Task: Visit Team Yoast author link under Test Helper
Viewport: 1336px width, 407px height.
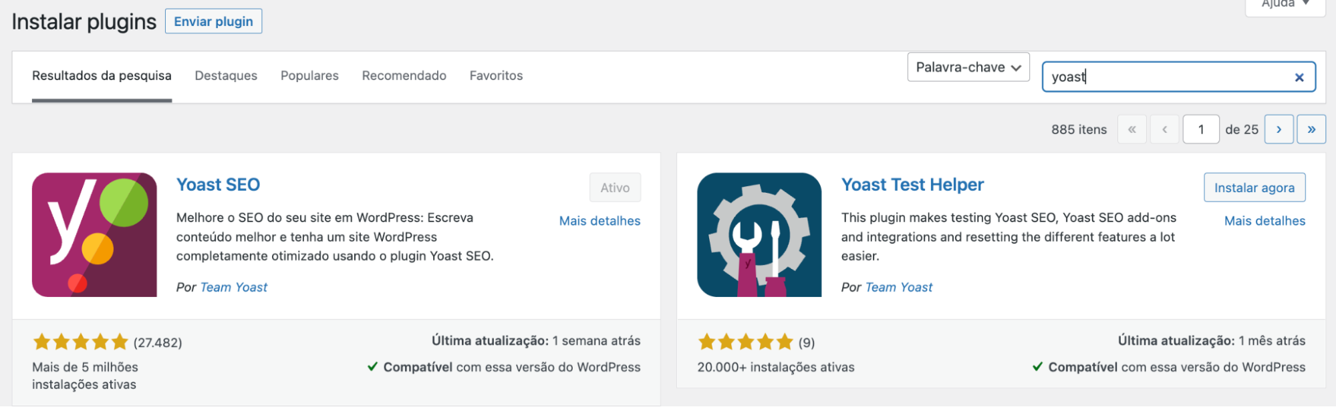Action: click(899, 288)
